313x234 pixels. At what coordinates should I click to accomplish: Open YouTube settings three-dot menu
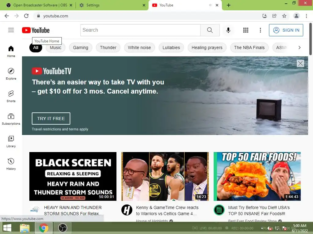260,30
